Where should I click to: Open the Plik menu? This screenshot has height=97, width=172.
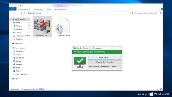13,9
